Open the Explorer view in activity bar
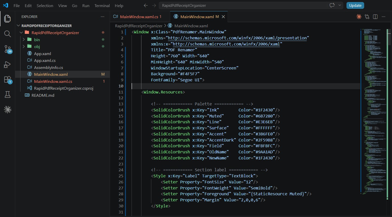This screenshot has height=217, width=392. click(8, 18)
